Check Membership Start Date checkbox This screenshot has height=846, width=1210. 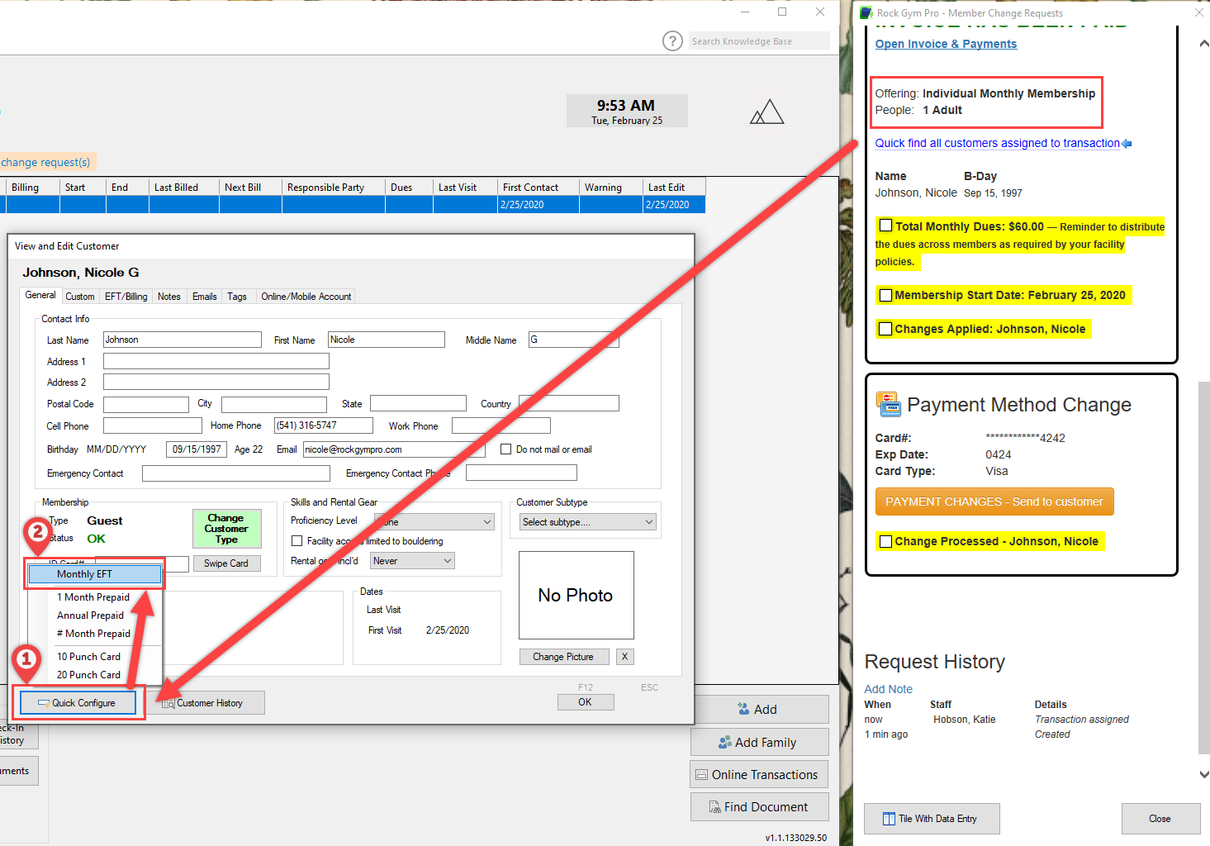click(x=885, y=295)
